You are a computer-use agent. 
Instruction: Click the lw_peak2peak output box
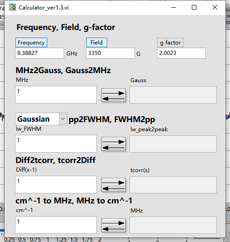[173, 144]
